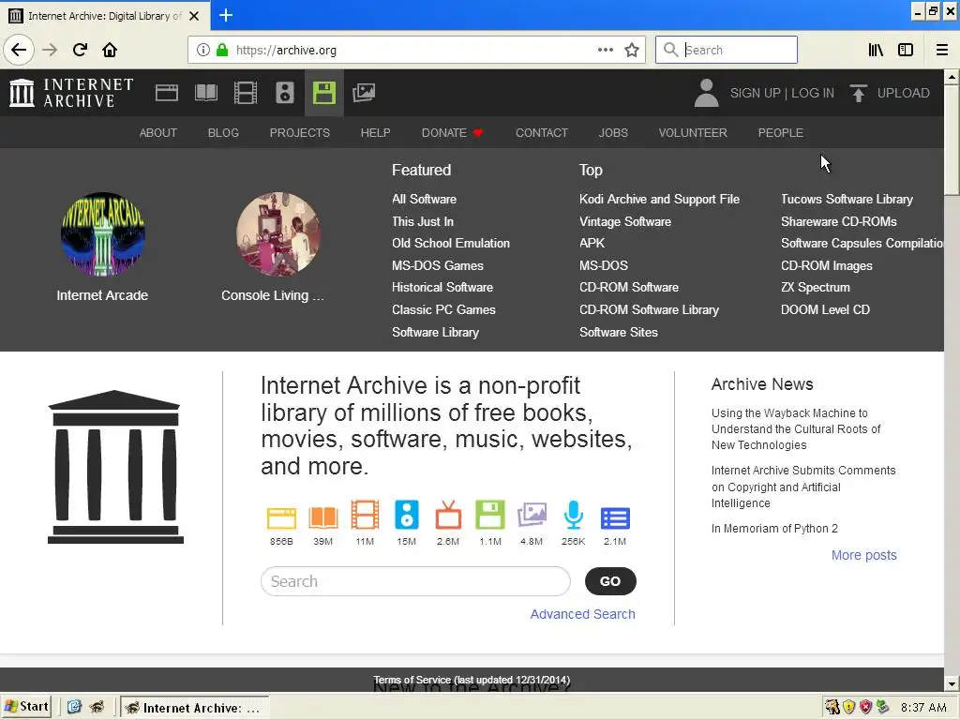
Task: Select the CONTACT menu item
Action: pos(542,133)
